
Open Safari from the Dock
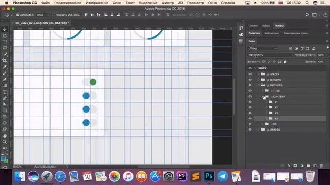(60, 176)
